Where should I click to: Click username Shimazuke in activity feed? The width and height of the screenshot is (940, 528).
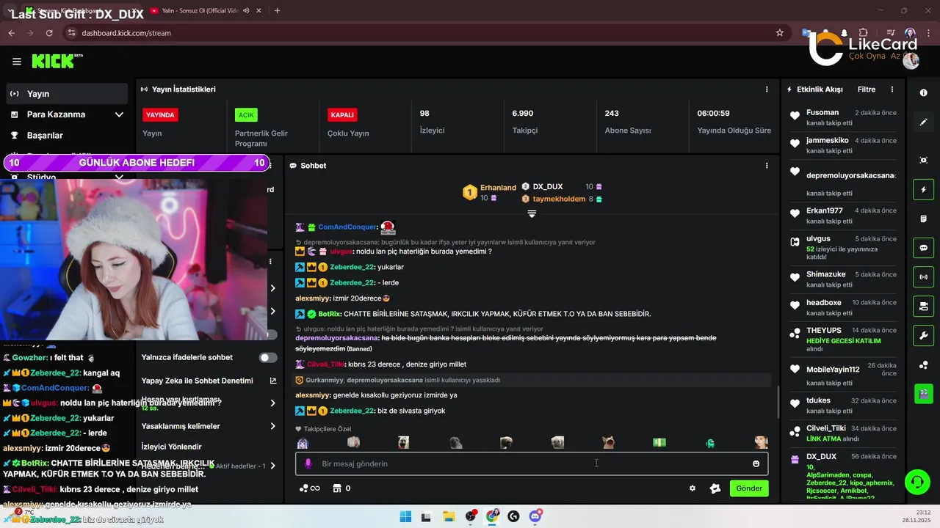(825, 274)
